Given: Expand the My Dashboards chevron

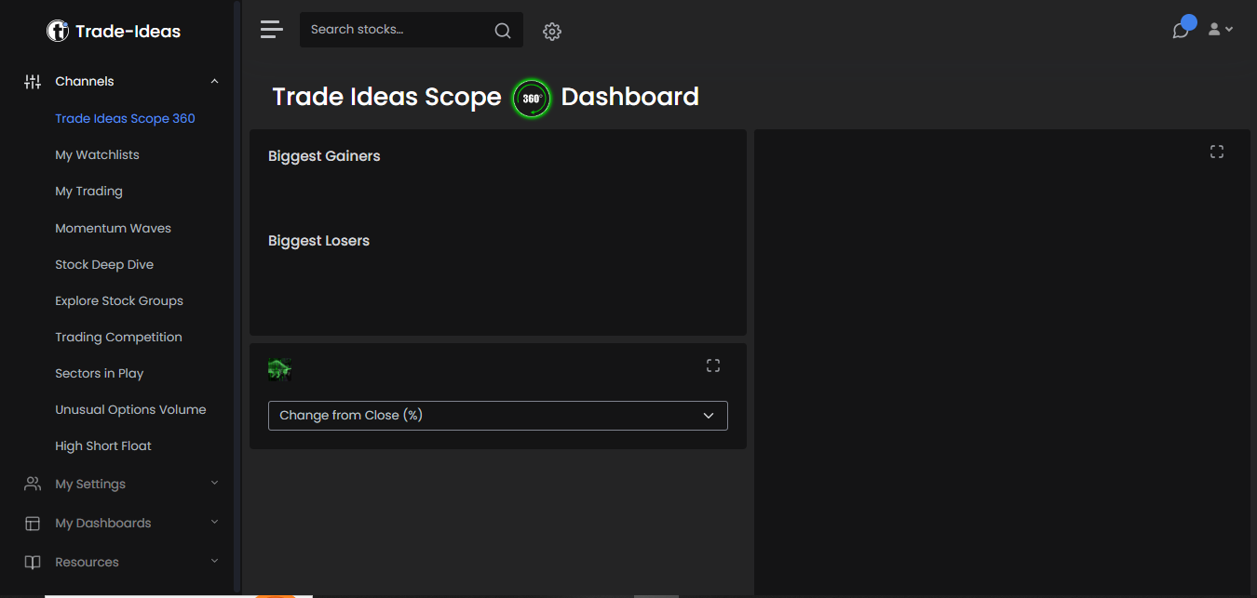Looking at the screenshot, I should pos(214,522).
